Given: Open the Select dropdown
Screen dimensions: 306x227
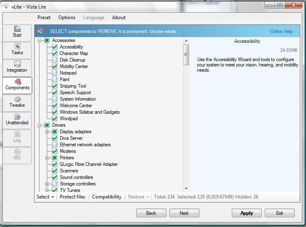Looking at the screenshot, I should (45, 197).
